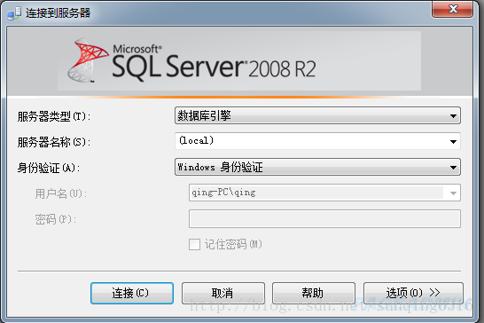This screenshot has width=484, height=323.
Task: Click the 连接(C) button
Action: coord(132,293)
